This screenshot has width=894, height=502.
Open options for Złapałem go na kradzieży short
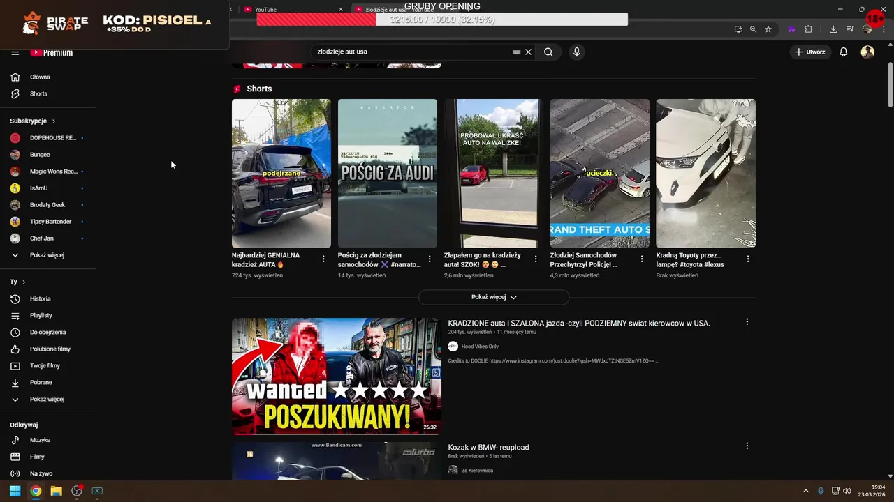coord(536,259)
